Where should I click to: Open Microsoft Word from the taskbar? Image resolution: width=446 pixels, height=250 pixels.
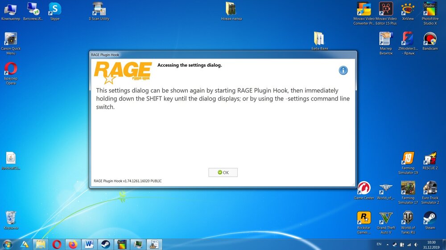pos(89,244)
